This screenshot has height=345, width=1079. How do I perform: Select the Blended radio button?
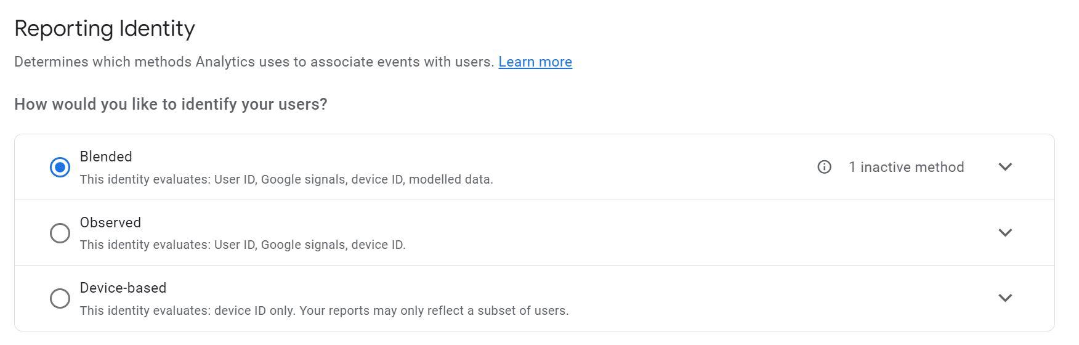[60, 167]
